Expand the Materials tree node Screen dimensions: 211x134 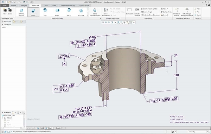3,118
